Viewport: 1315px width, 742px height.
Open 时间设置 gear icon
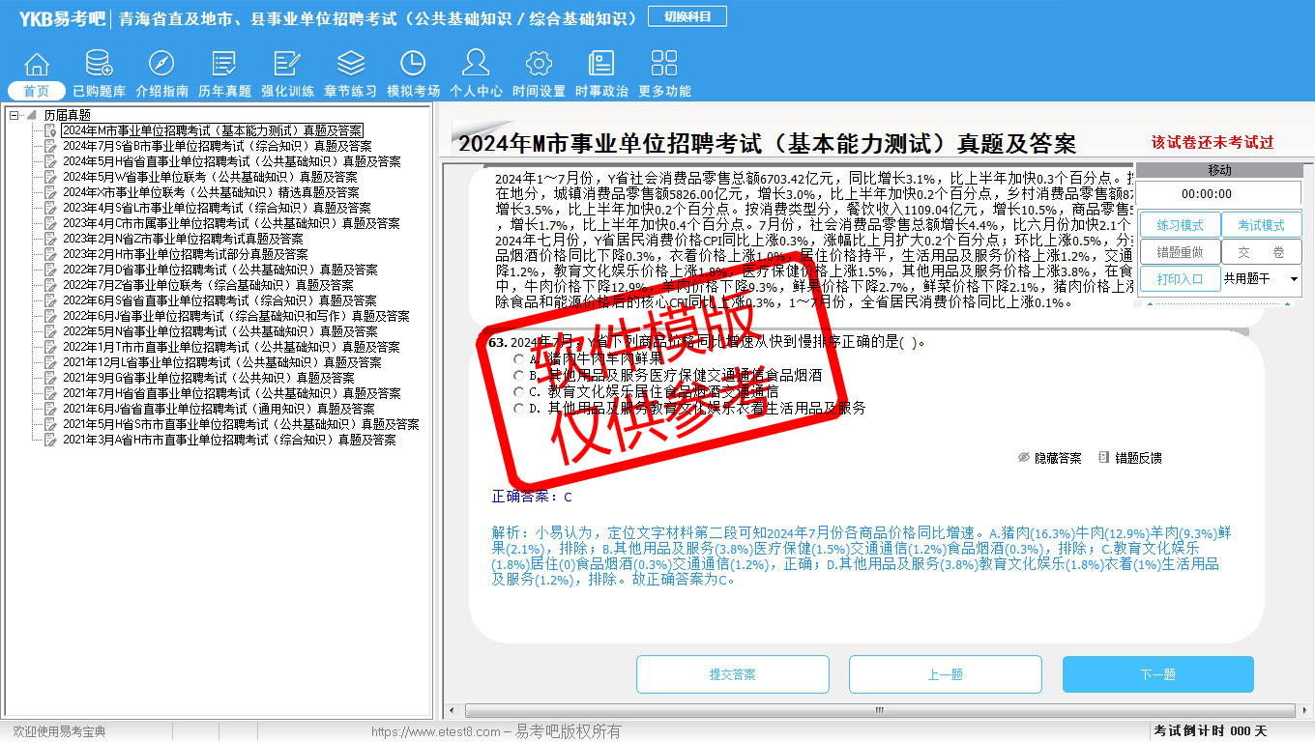[x=539, y=66]
